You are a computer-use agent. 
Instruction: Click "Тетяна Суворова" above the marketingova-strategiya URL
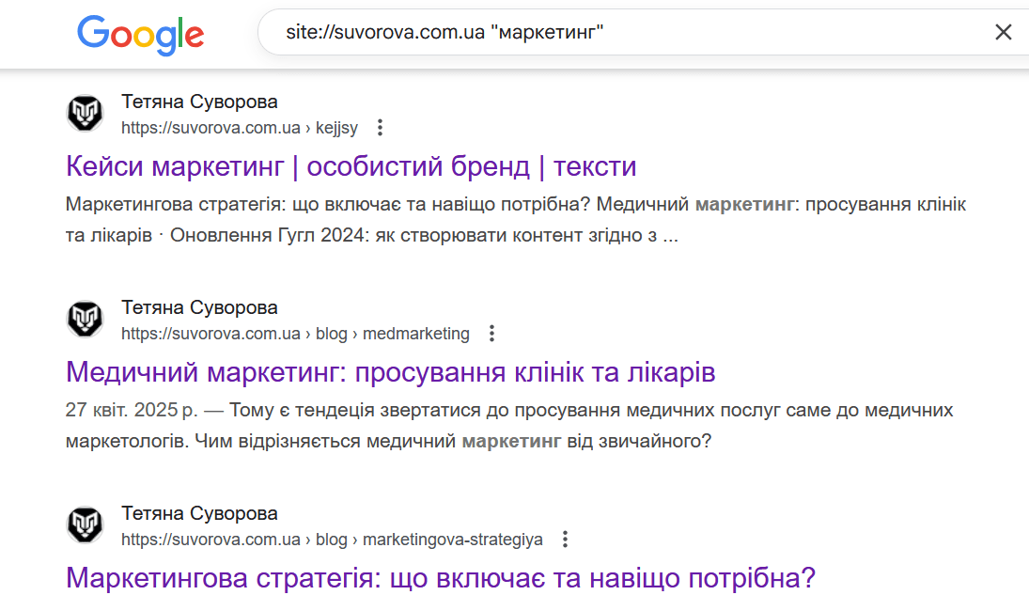point(199,513)
